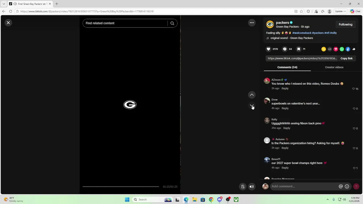This screenshot has width=363, height=204.
Task: Click the Copy link button
Action: (x=346, y=58)
